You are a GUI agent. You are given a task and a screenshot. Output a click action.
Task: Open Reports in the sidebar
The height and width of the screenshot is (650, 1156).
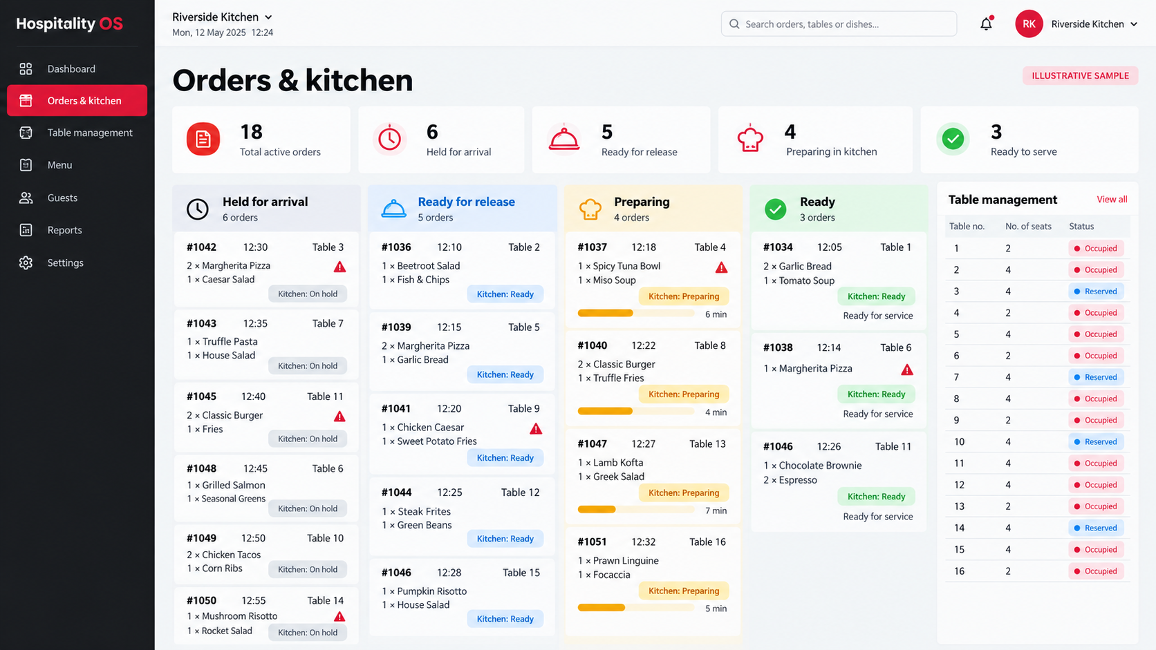point(77,230)
